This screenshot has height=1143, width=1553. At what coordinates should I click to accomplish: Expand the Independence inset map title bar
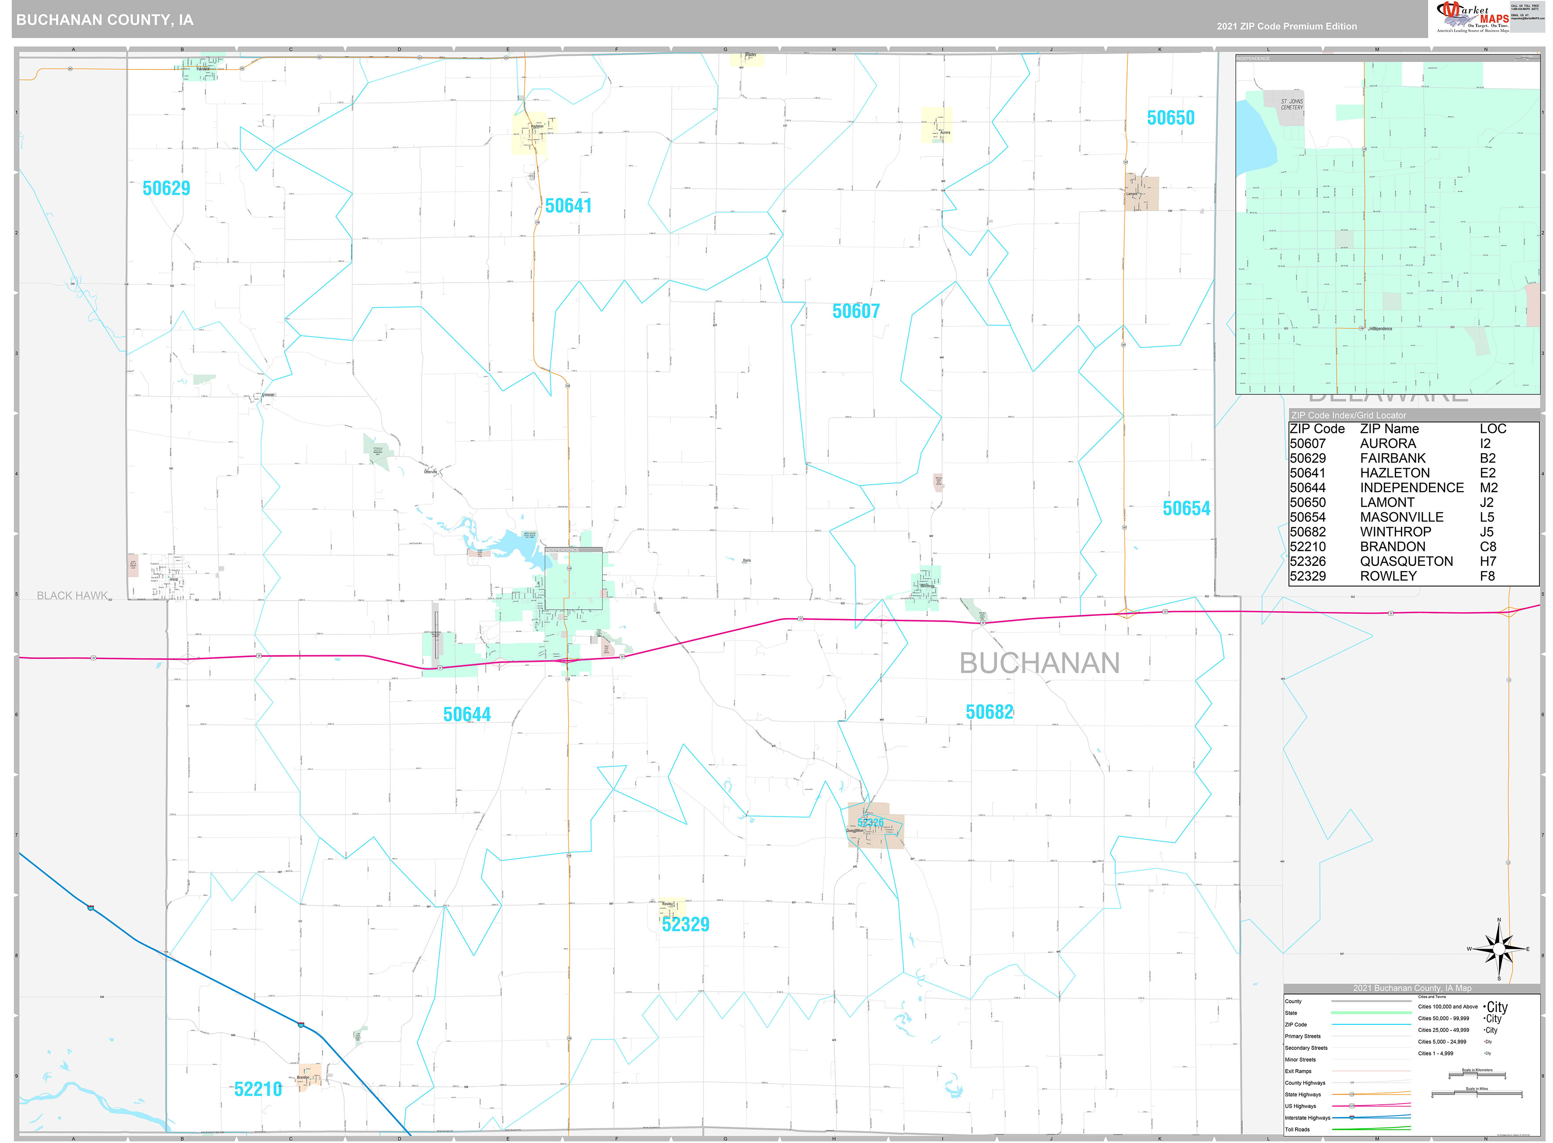point(1254,59)
